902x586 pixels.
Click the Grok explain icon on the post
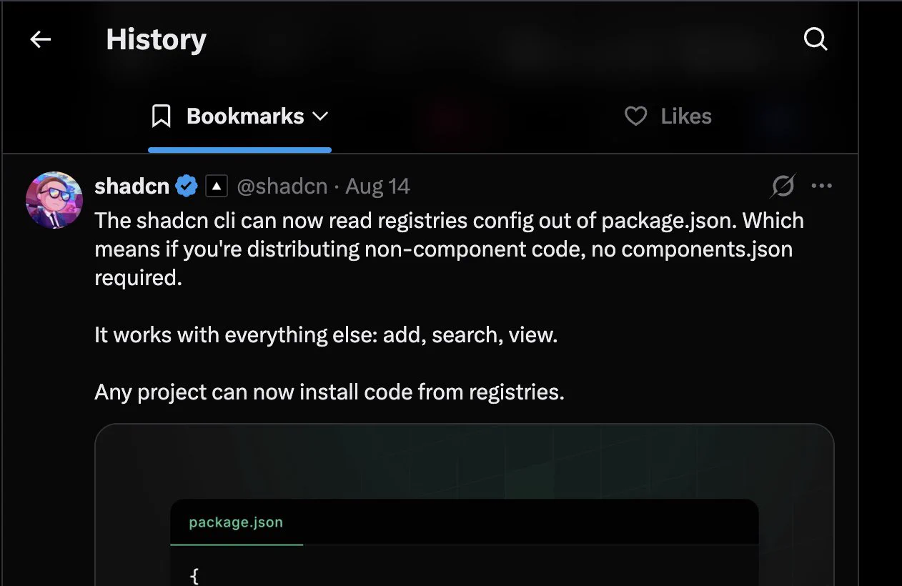(x=783, y=187)
